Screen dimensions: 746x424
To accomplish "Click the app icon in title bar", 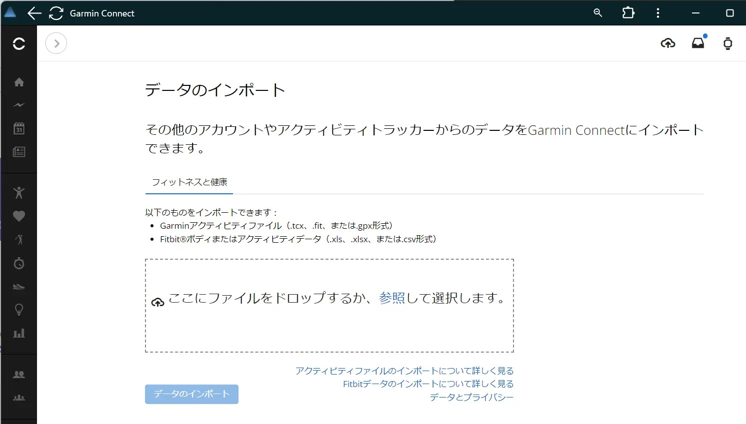I will coord(10,13).
